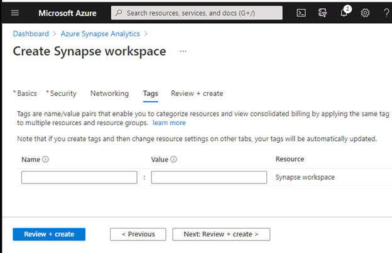Open the hamburger portal menu
This screenshot has height=253, width=392.
[x=15, y=13]
